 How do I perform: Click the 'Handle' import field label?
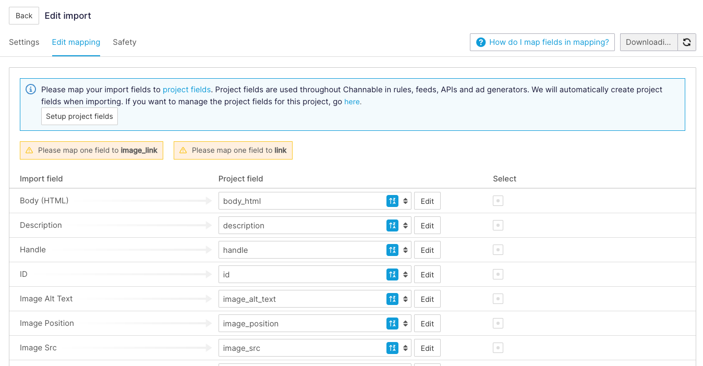tap(33, 250)
